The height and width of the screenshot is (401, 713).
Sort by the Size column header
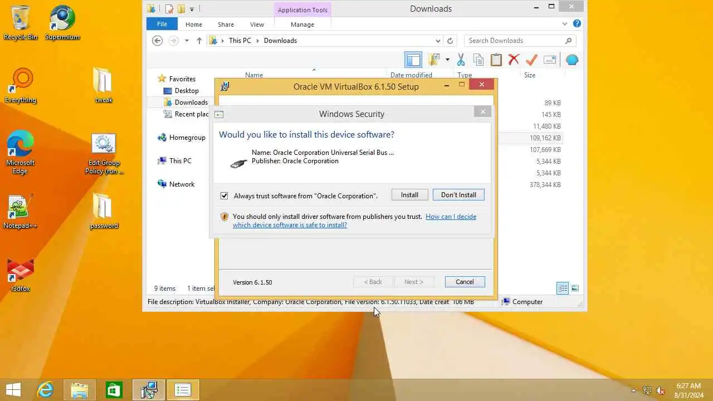click(x=530, y=75)
